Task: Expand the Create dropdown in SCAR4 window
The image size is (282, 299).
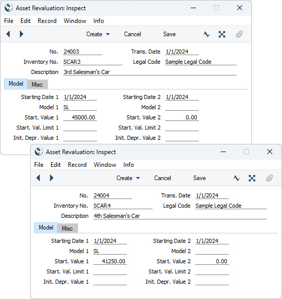Action: (128, 178)
